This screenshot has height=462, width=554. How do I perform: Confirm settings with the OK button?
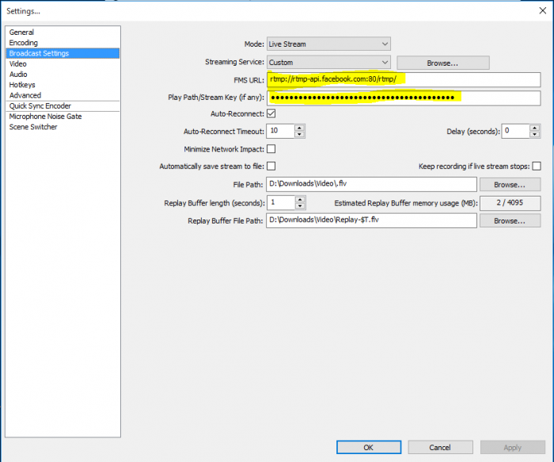(369, 448)
